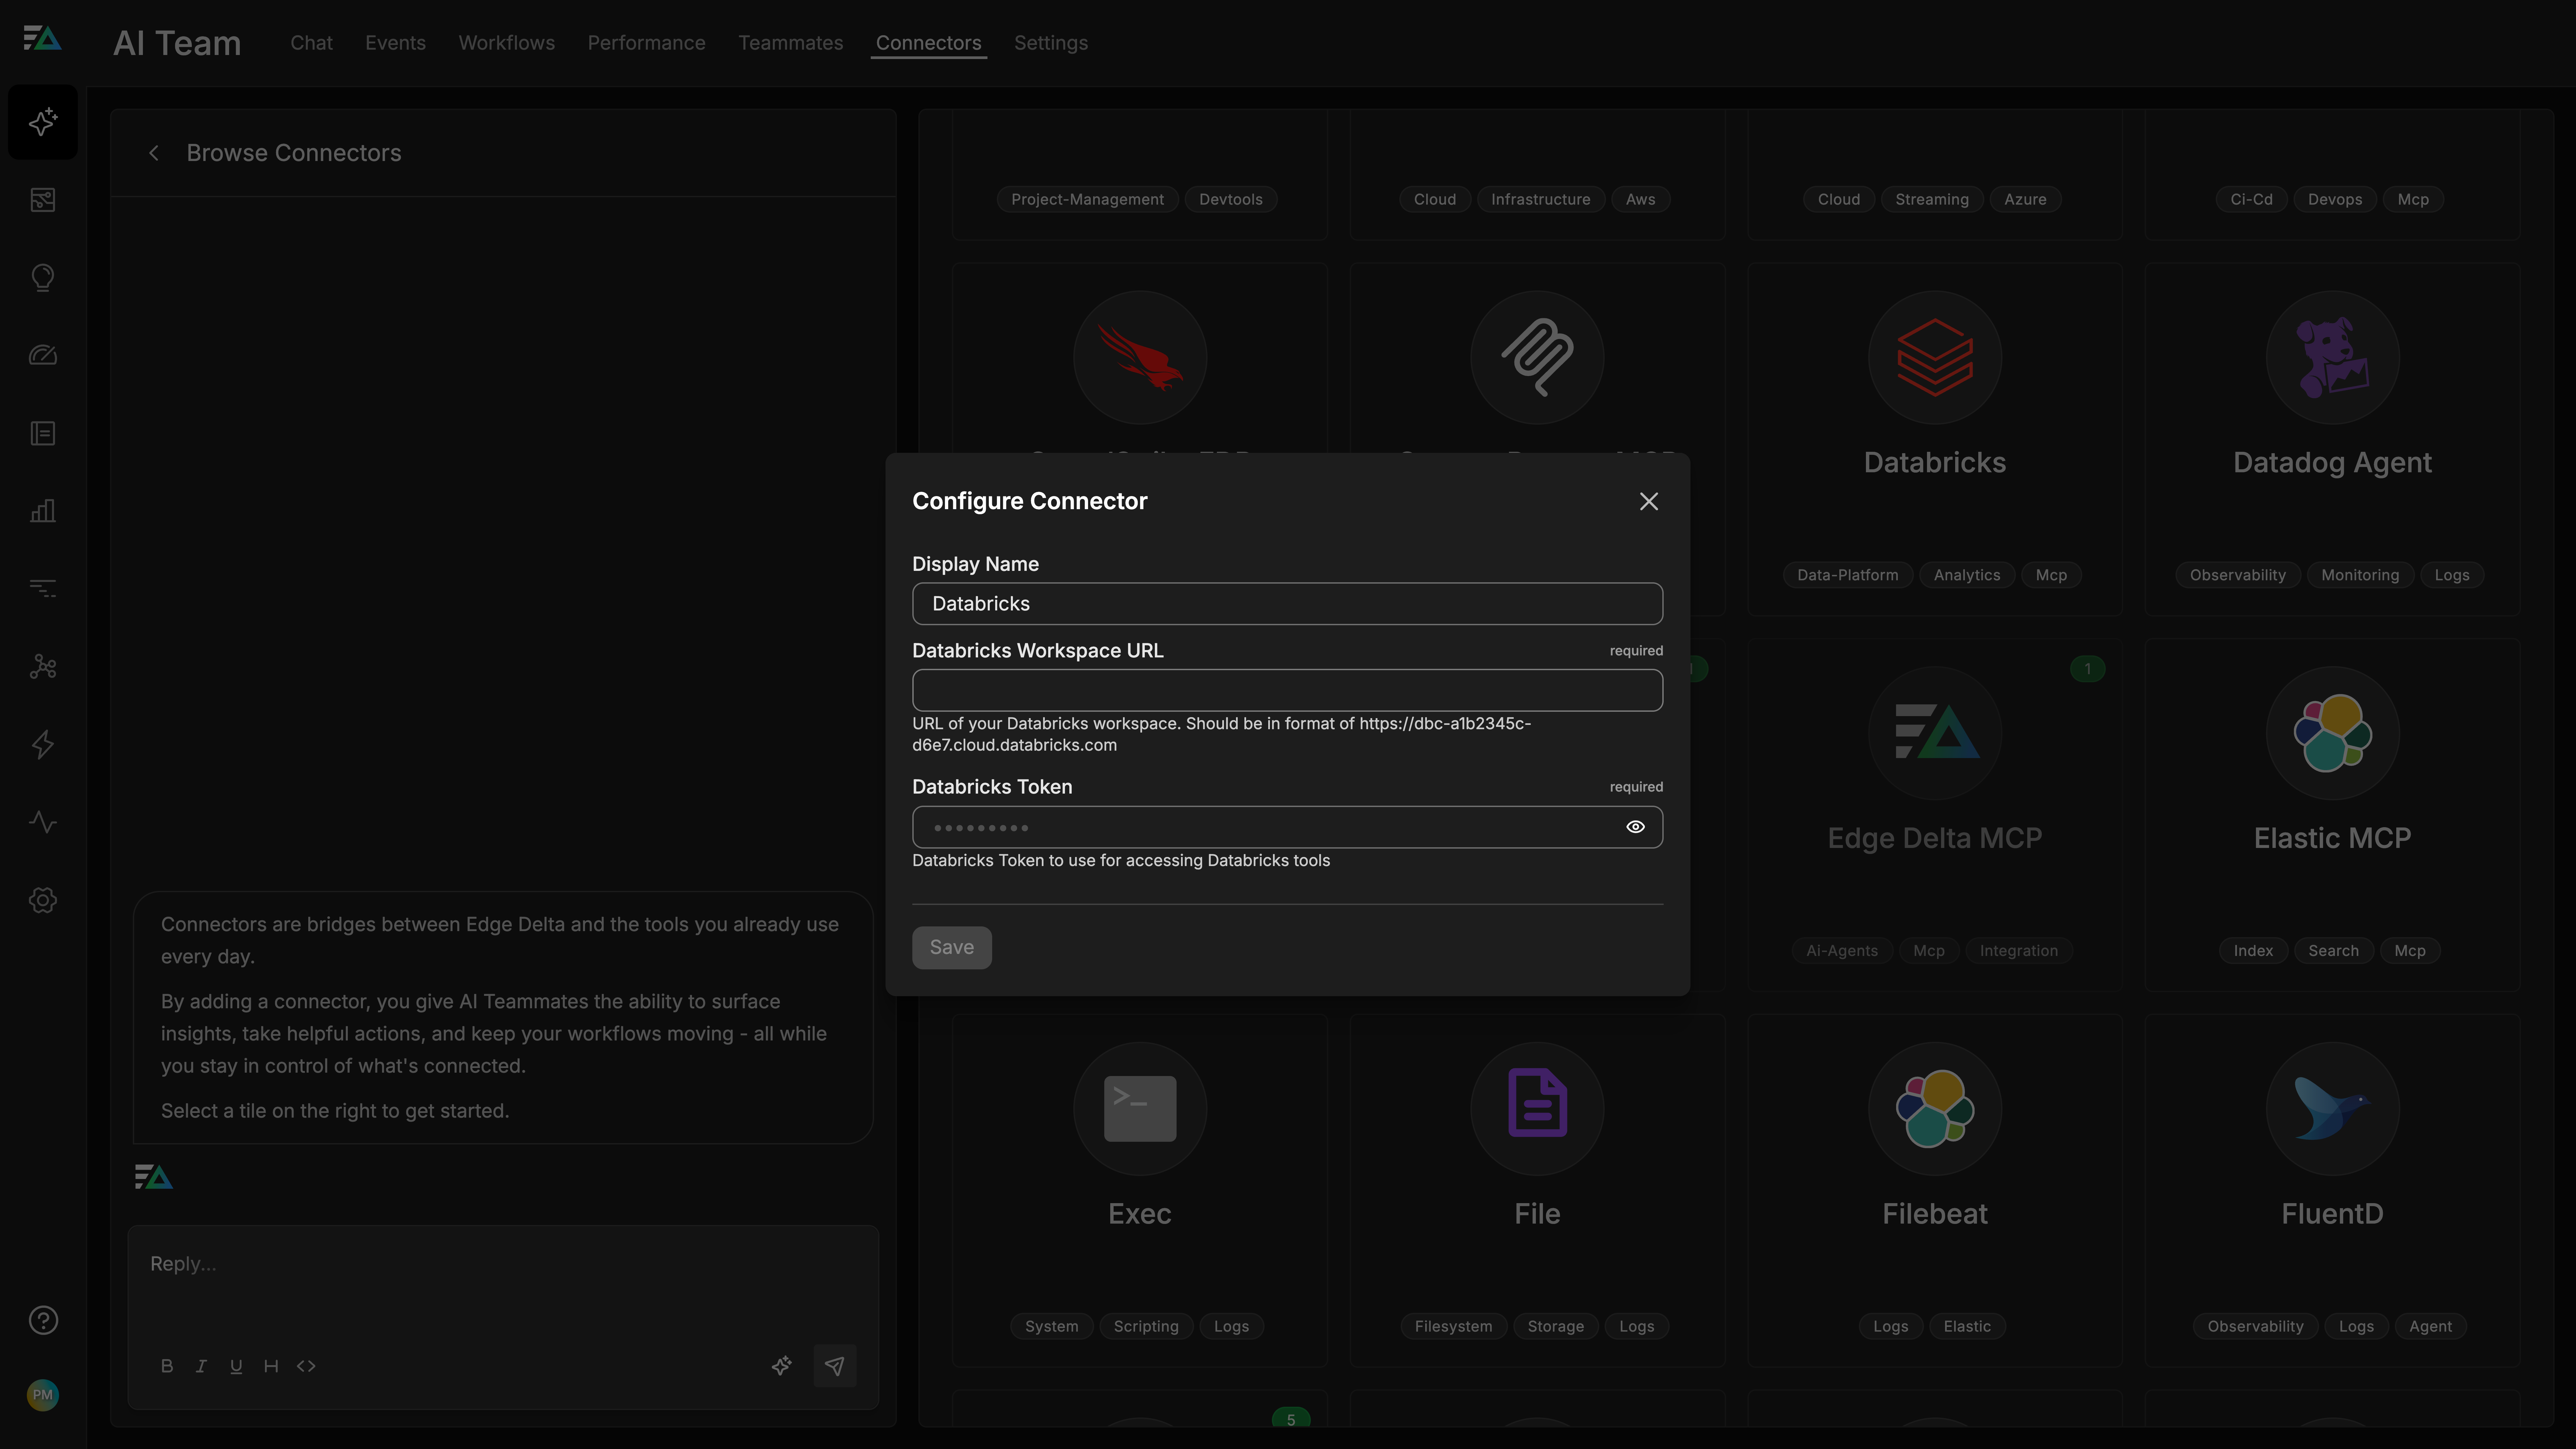This screenshot has height=1449, width=2576.
Task: Switch to the Chat tab
Action: 311,43
